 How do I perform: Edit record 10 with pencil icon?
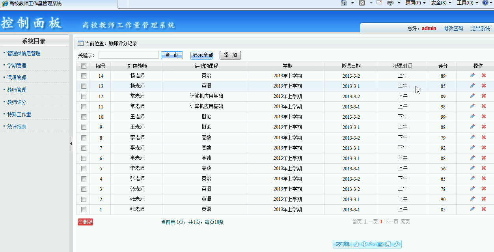(x=472, y=116)
